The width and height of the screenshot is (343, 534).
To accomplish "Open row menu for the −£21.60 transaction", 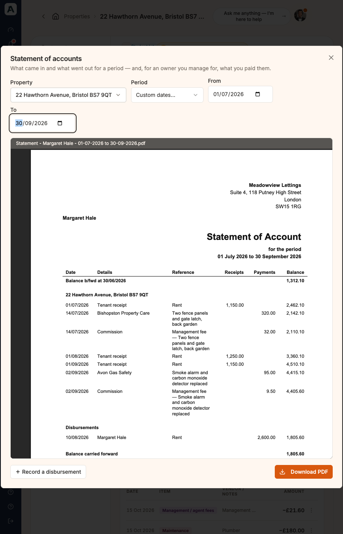I will [312, 510].
